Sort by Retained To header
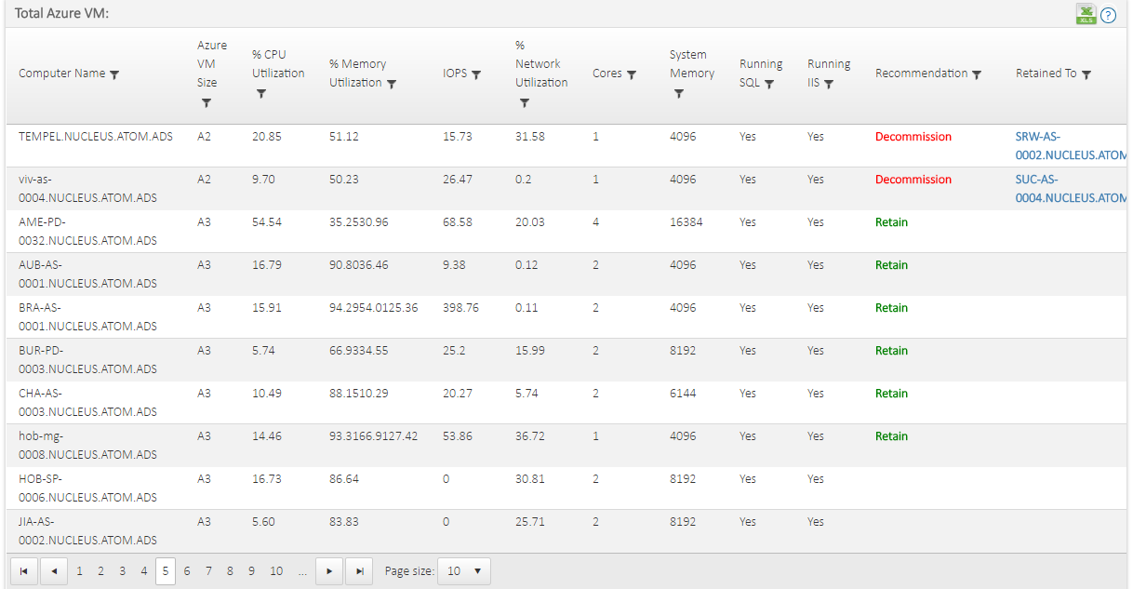This screenshot has width=1146, height=589. click(x=1046, y=74)
